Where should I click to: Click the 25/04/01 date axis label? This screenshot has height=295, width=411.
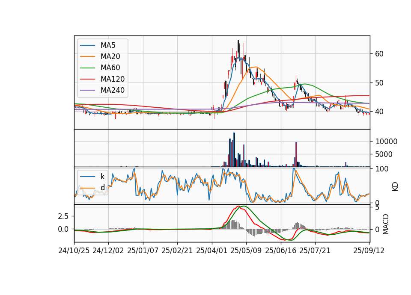[212, 251]
